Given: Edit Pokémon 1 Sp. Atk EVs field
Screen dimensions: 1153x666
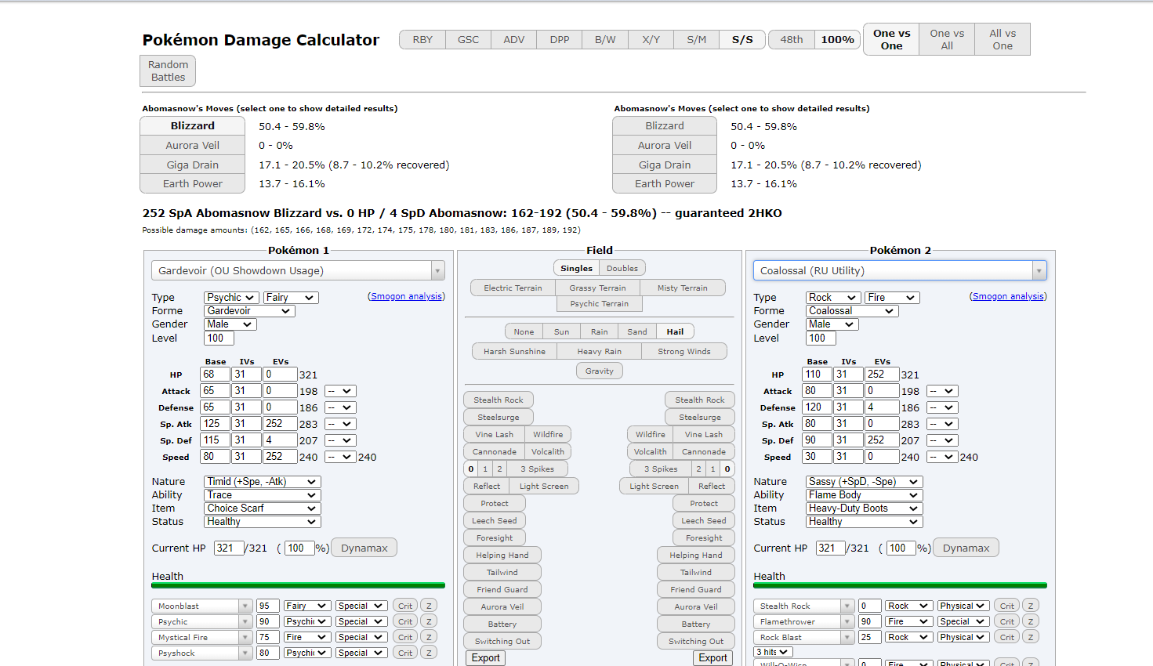Looking at the screenshot, I should 280,424.
